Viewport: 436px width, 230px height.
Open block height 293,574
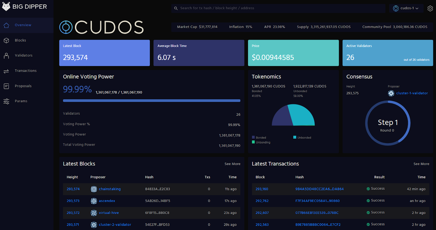(x=73, y=189)
